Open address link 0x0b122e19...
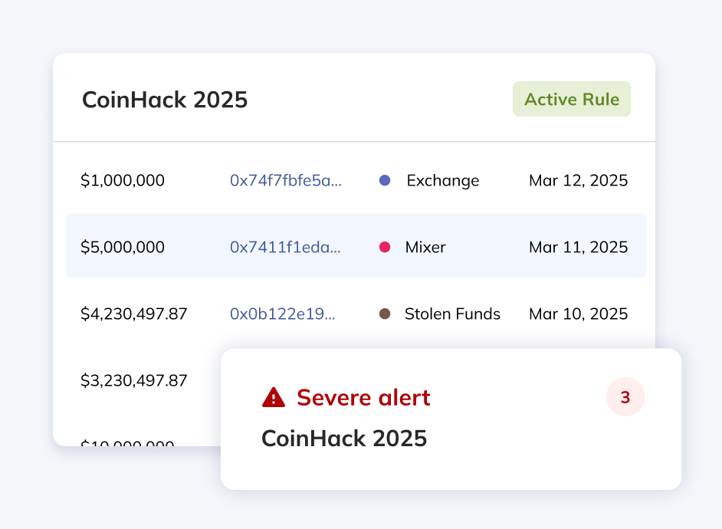This screenshot has height=529, width=722. [282, 314]
